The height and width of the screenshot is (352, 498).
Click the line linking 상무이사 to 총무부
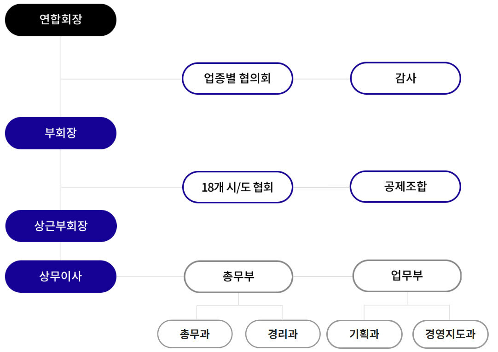click(x=150, y=277)
